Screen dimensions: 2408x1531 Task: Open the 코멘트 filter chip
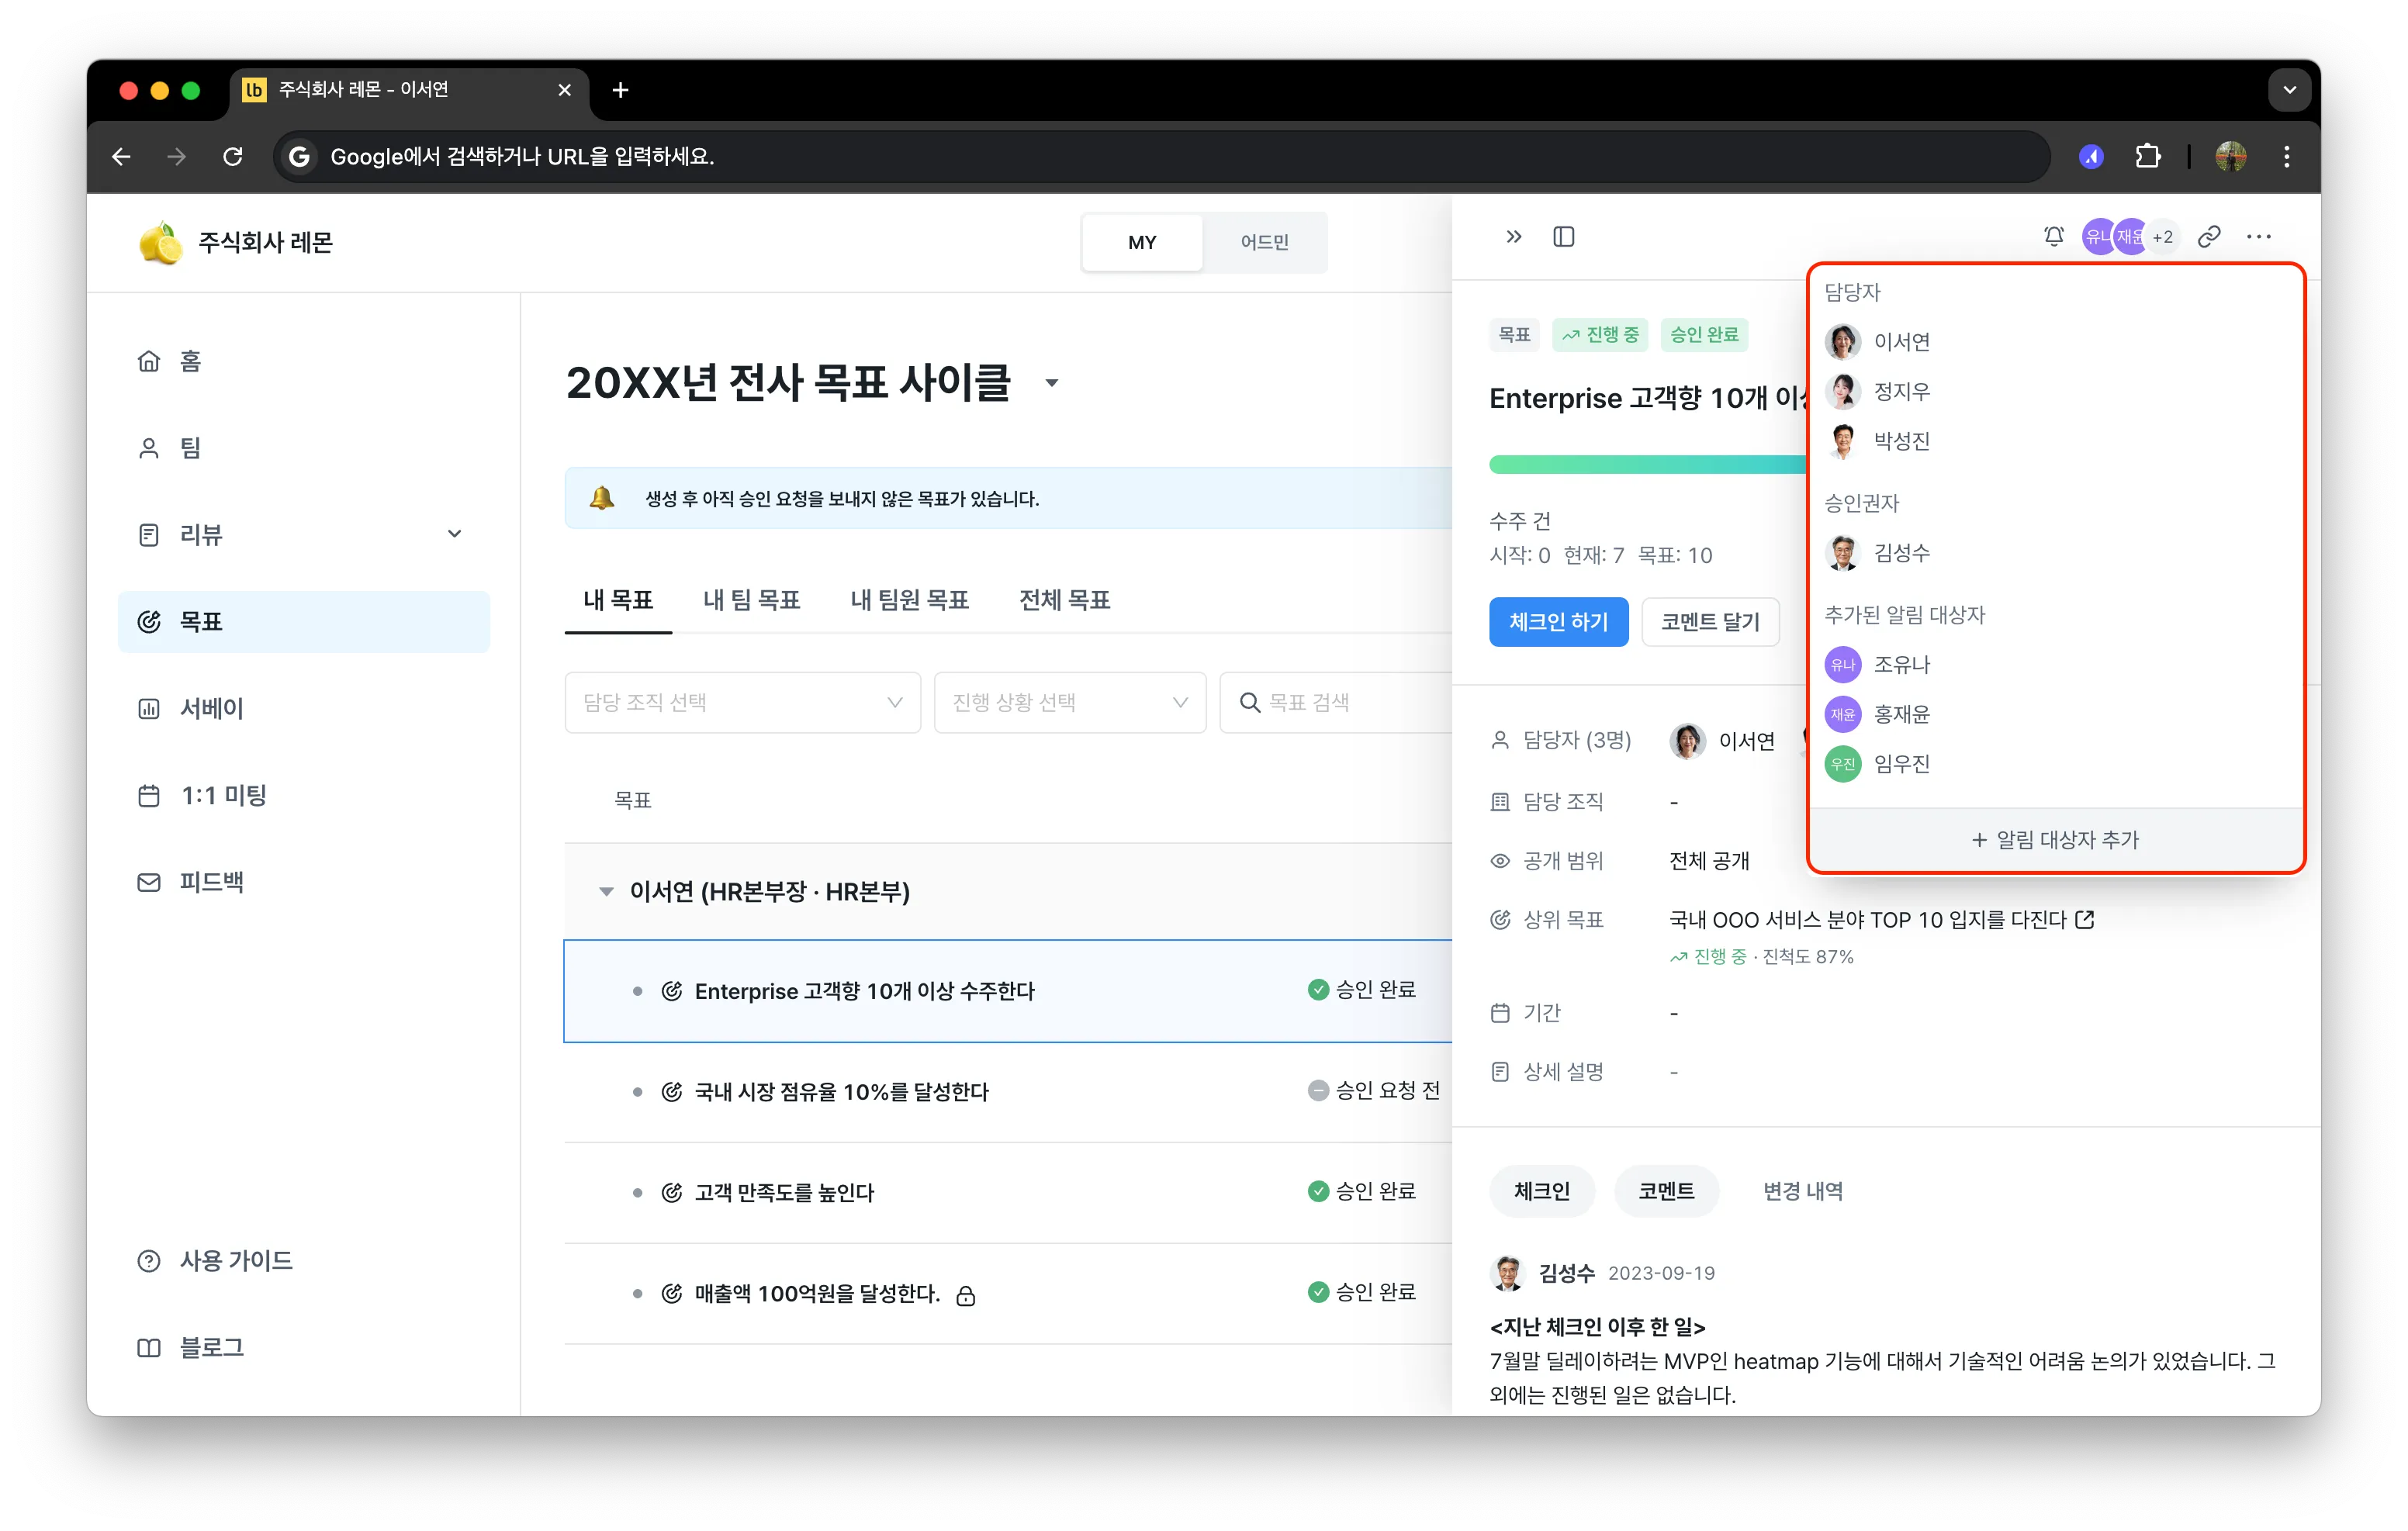click(x=1666, y=1191)
